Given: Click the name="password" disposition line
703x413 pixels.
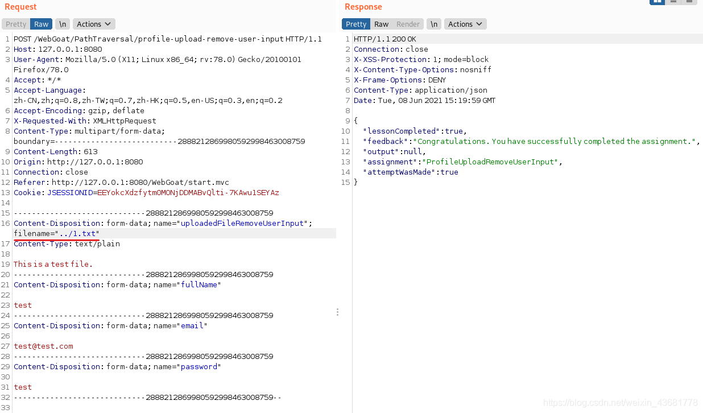Looking at the screenshot, I should [x=117, y=366].
